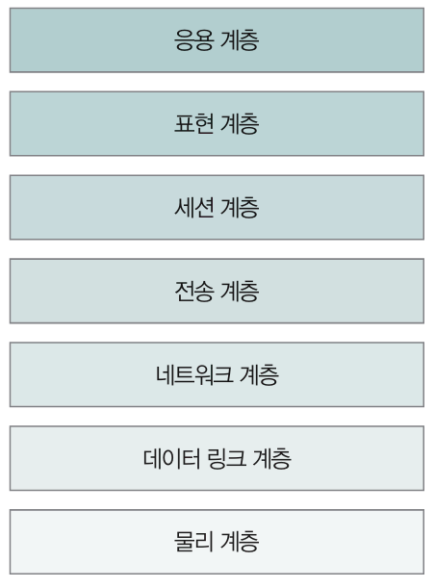Click the word 데이터 in the diagram

click(171, 458)
